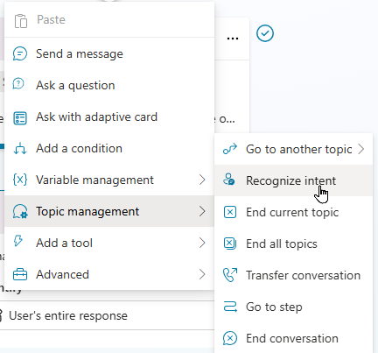Select End all topics
Screen dimensions: 378x353
tap(293, 244)
